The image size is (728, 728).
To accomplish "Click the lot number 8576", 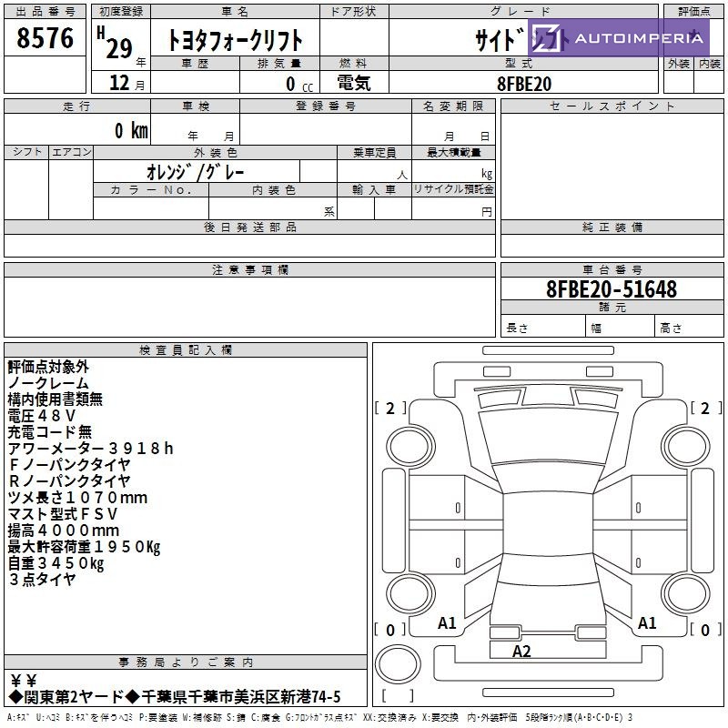I will click(x=45, y=38).
